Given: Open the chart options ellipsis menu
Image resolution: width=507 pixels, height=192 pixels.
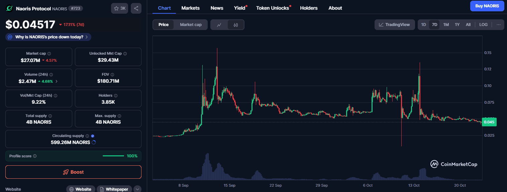Looking at the screenshot, I should point(498,24).
